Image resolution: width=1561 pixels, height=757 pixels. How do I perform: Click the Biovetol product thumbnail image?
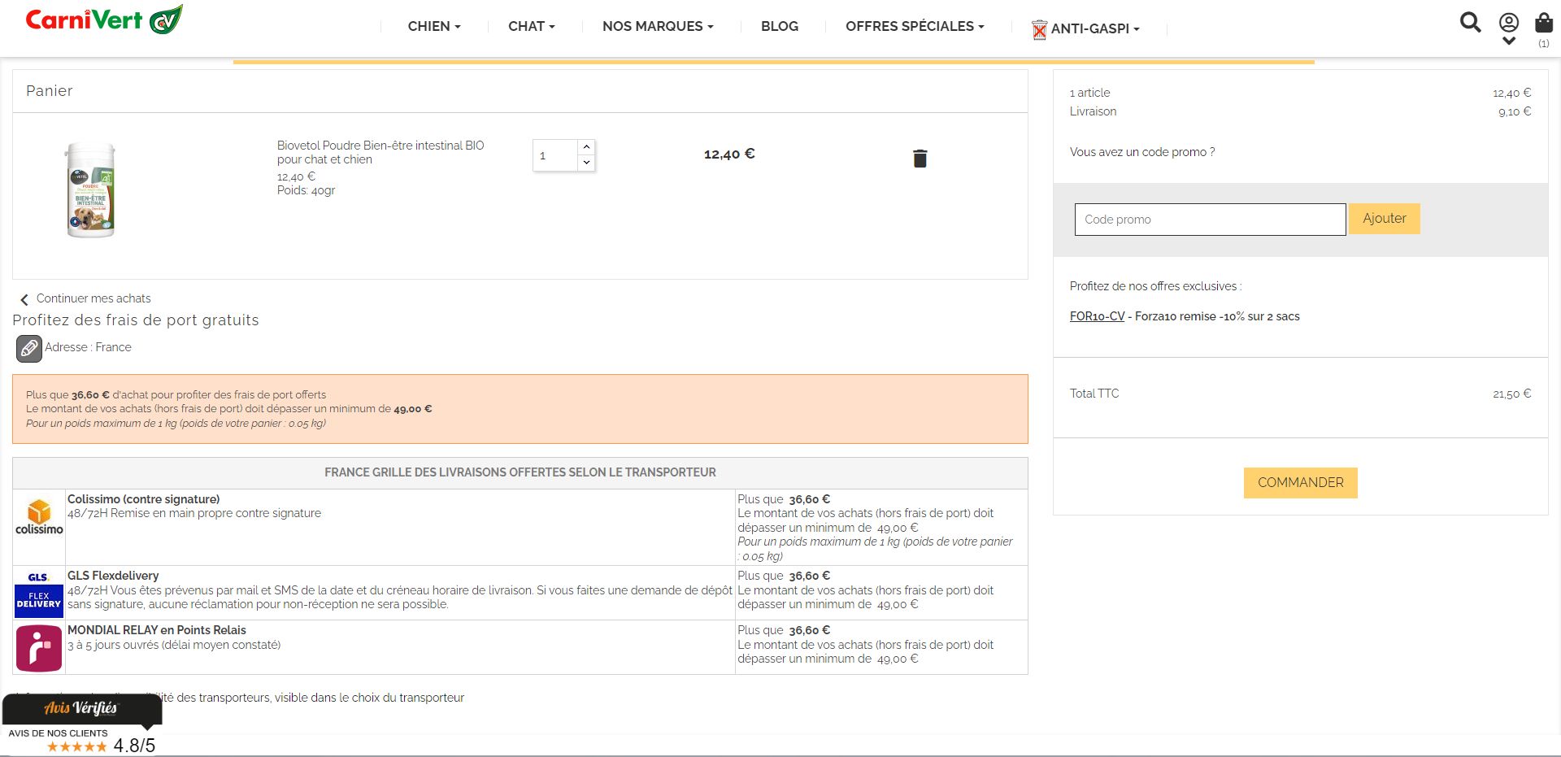(x=90, y=190)
